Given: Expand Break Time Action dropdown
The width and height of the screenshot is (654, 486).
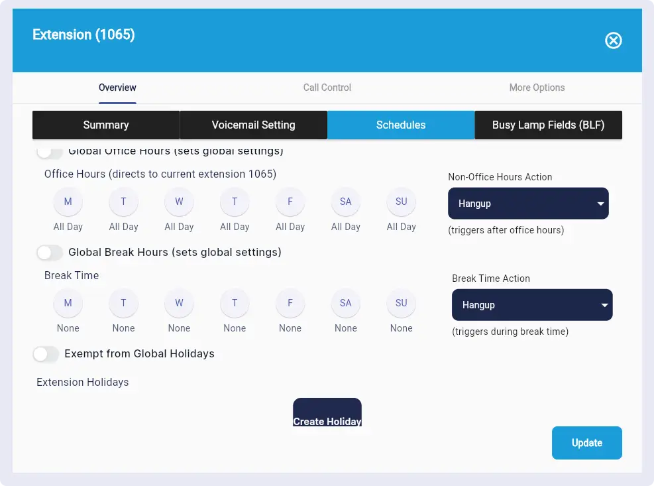Looking at the screenshot, I should [532, 305].
